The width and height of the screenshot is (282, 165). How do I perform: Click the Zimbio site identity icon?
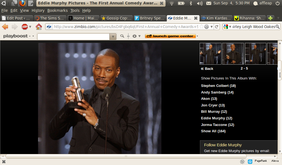[49, 27]
